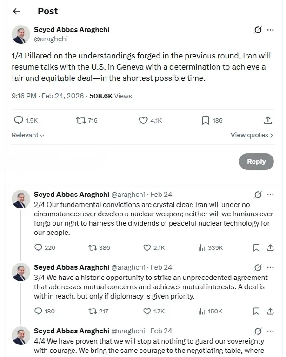Screen dimensions: 286x357
Task: Repost the 3/4 reply showing 217
Action: pos(92,311)
